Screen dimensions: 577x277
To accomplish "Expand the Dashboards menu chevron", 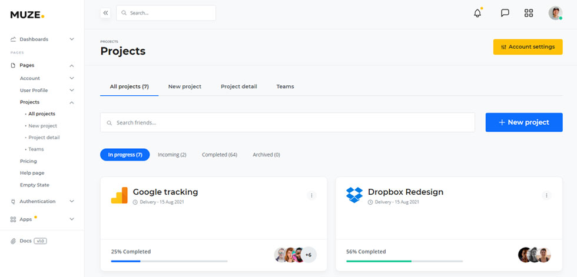I will point(72,39).
